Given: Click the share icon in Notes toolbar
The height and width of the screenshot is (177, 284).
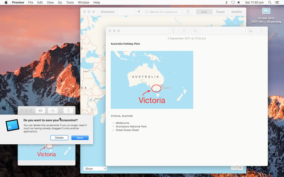Looking at the screenshot, I should tap(261, 31).
